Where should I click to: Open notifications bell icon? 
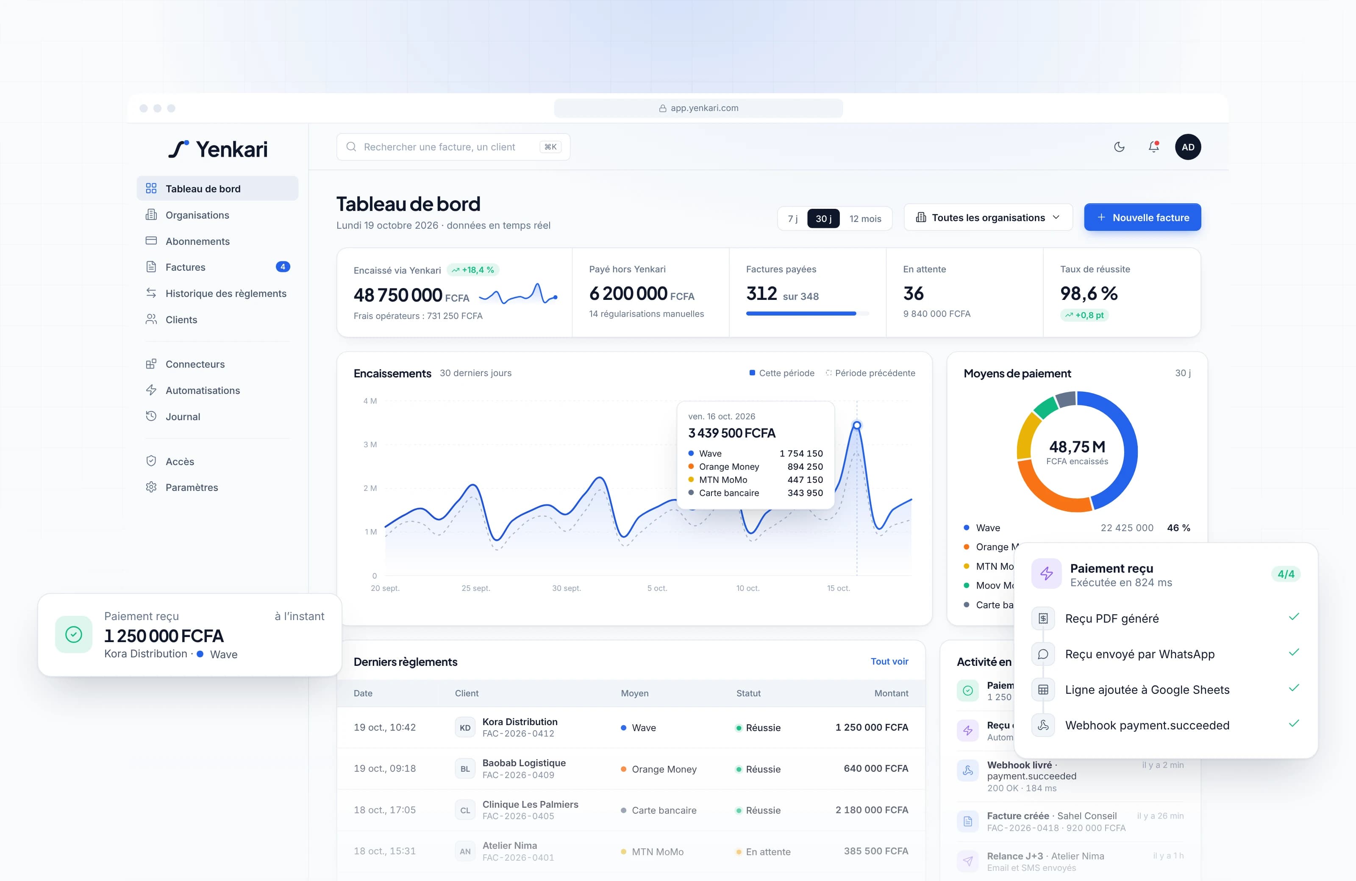click(x=1153, y=147)
